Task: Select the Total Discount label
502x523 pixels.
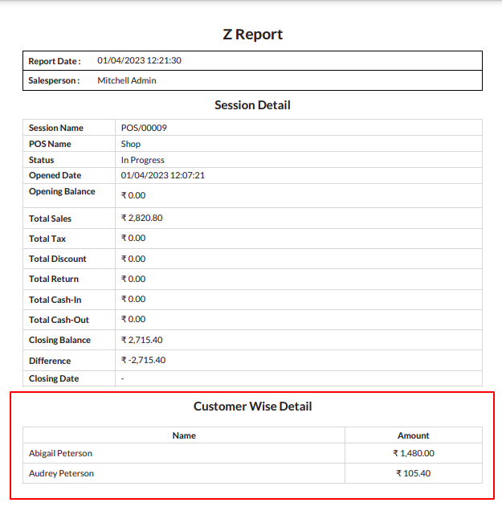Action: (x=58, y=259)
